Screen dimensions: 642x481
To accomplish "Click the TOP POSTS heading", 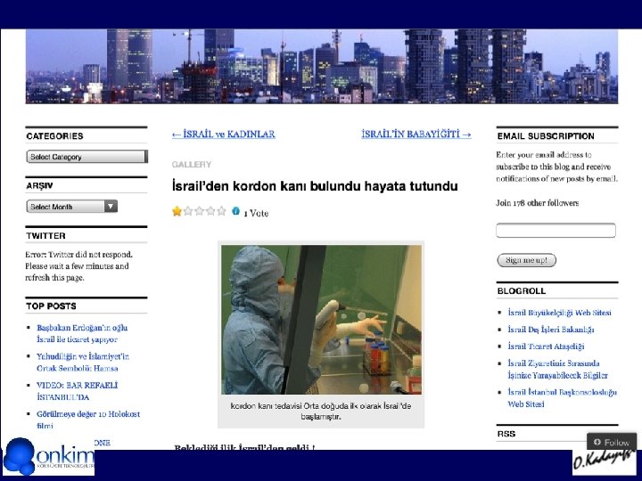I will tap(51, 306).
